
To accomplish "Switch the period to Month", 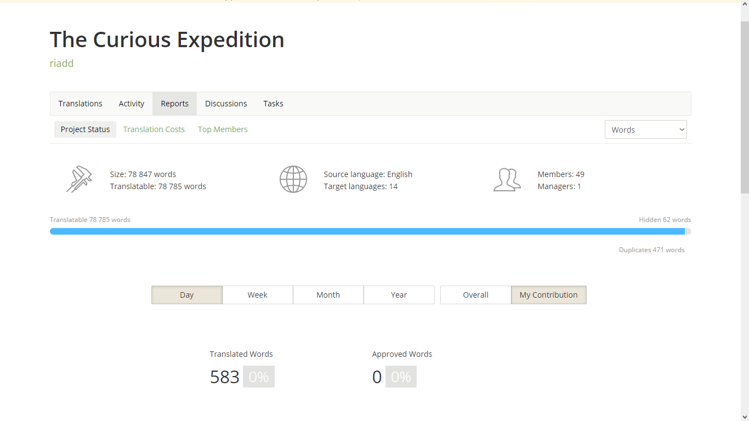I will coord(328,295).
